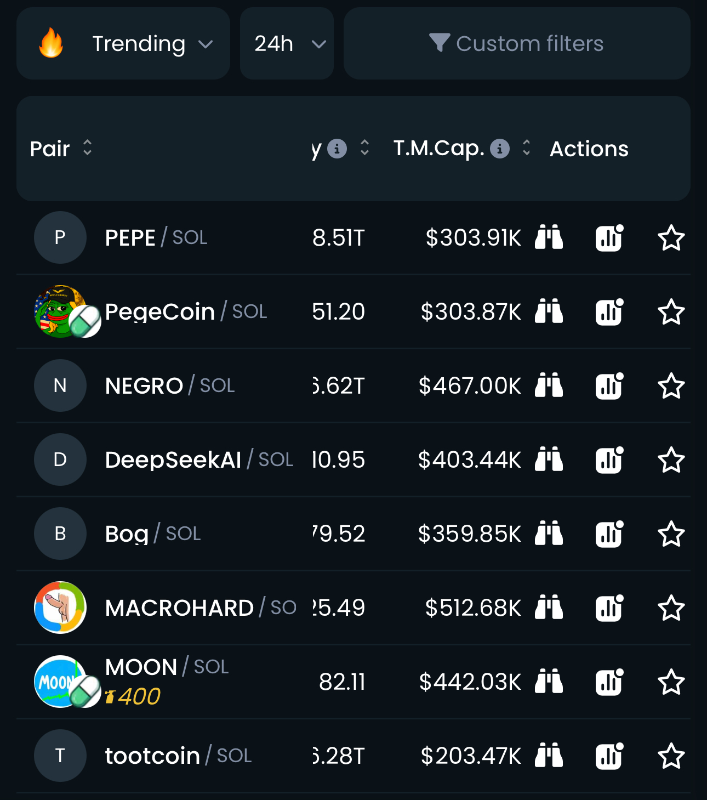Click binoculars icon for MOON pair

549,682
